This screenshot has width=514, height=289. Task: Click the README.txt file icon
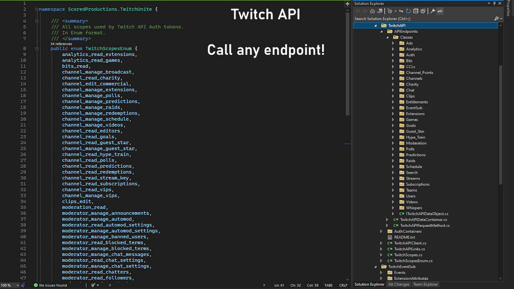pyautogui.click(x=390, y=237)
